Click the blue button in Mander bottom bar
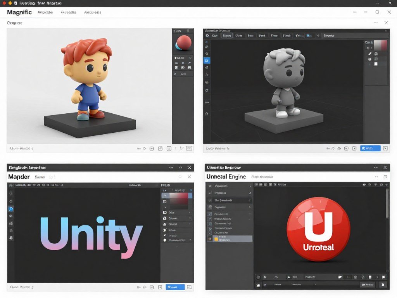 [x=175, y=287]
